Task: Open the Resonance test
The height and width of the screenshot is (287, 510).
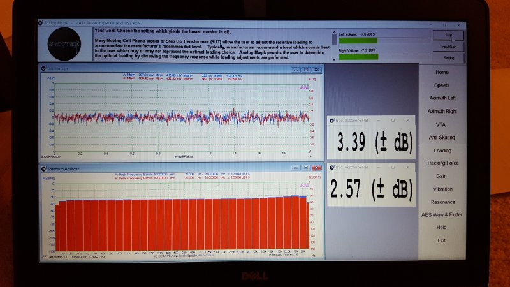Action: coord(442,202)
